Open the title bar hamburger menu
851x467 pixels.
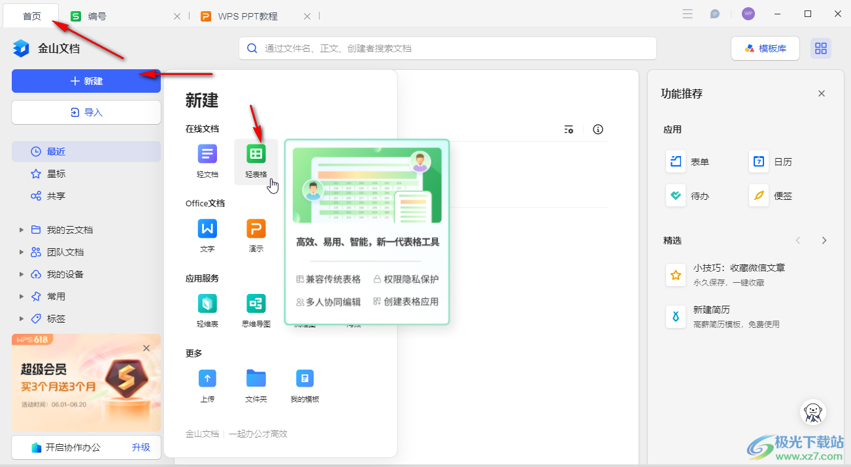688,14
